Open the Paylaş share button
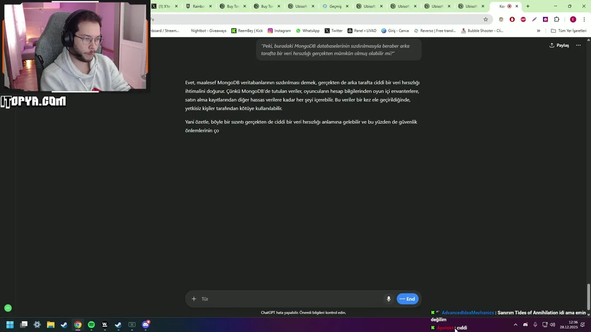This screenshot has width=591, height=332. pos(559,45)
